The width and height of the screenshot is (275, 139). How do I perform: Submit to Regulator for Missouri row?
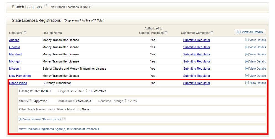tap(197, 69)
